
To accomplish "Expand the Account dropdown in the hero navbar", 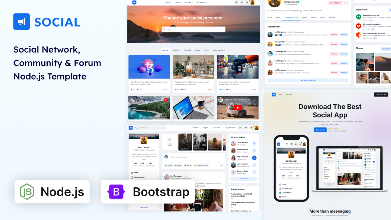I will pos(189,2).
